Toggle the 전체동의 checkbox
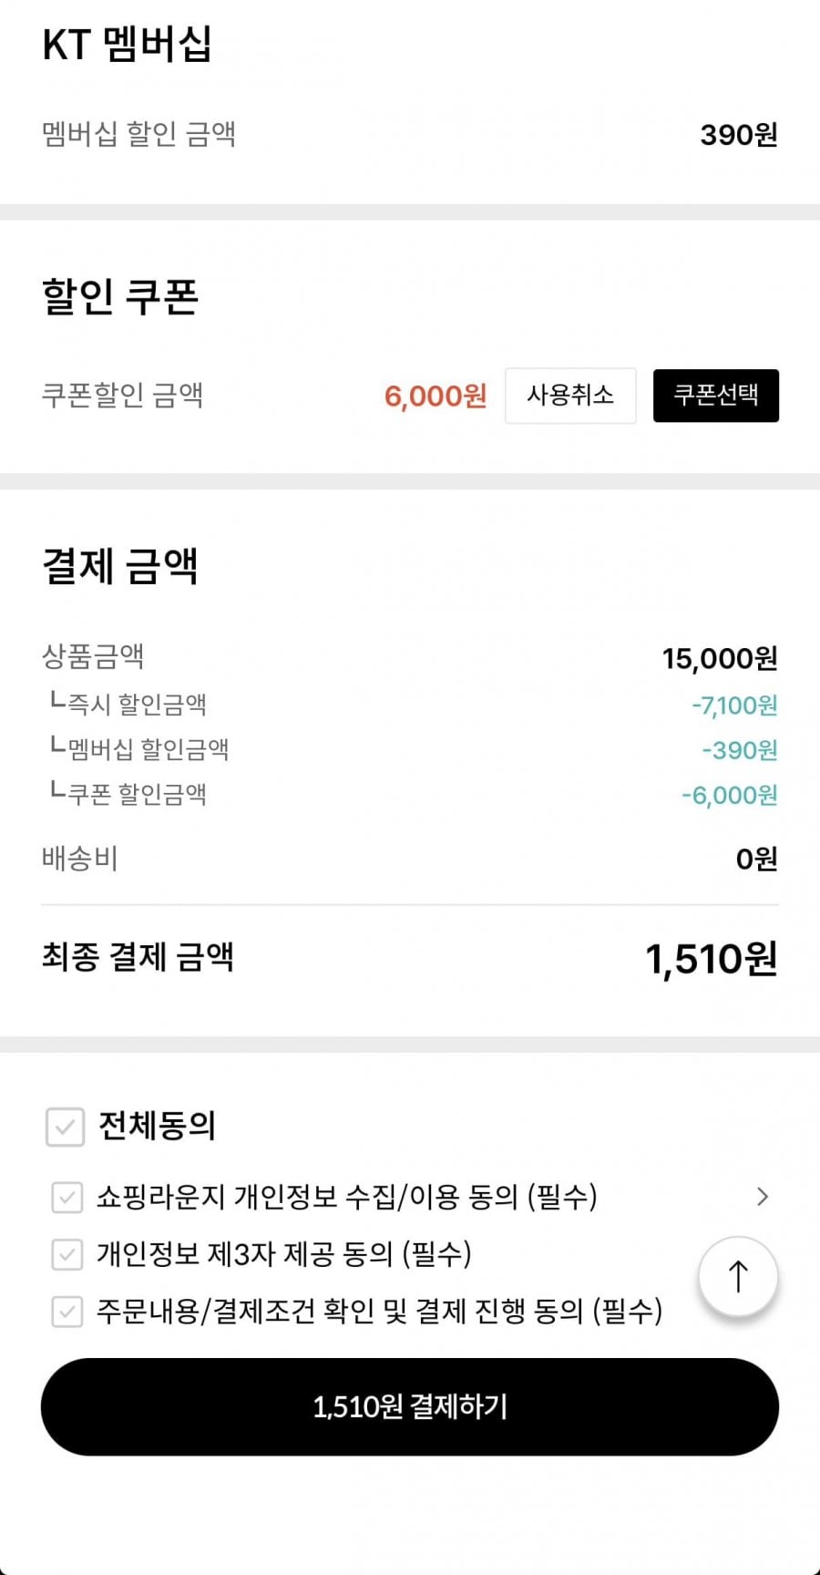 (66, 1127)
